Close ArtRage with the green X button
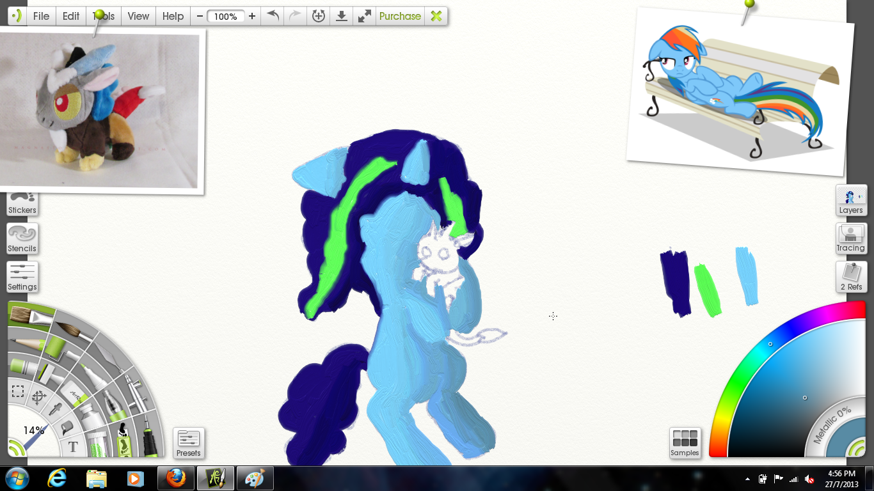 [x=436, y=16]
